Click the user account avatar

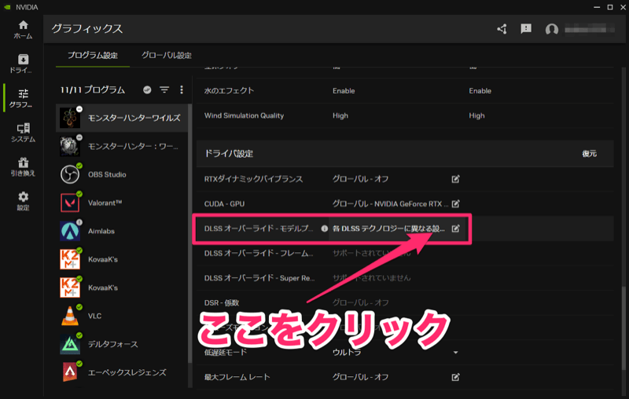(552, 29)
